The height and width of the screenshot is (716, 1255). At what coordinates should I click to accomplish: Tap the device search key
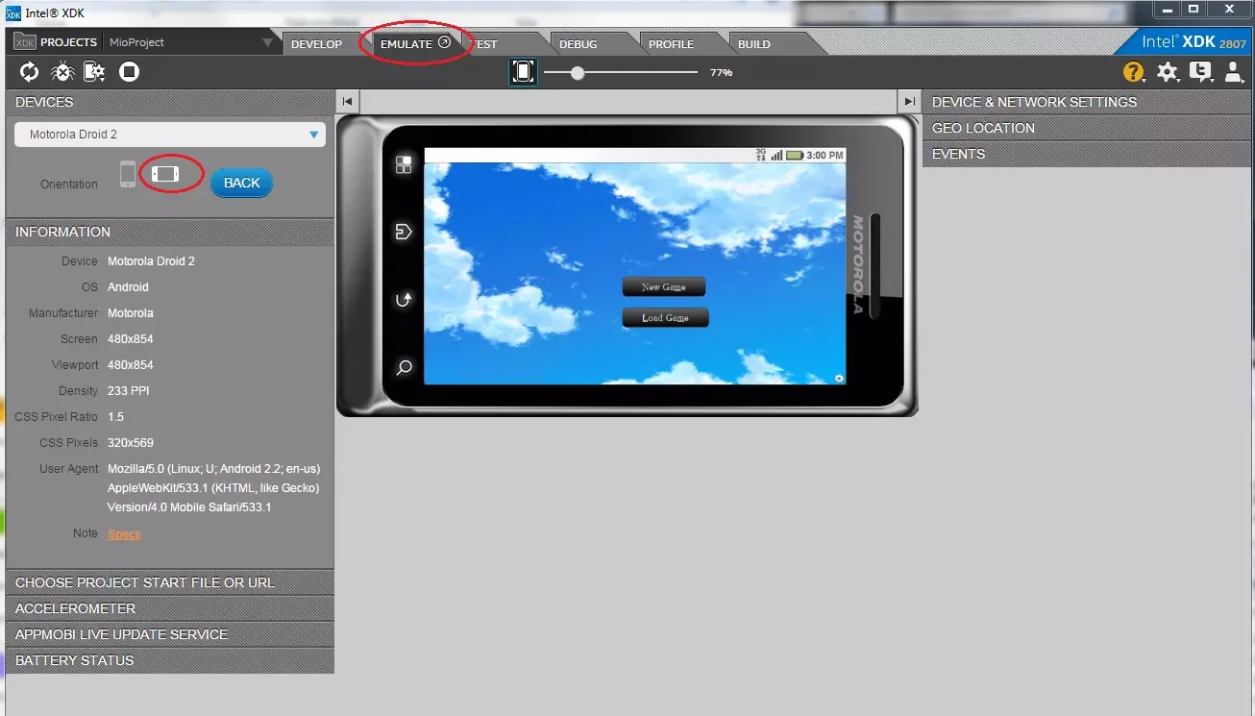[x=404, y=367]
